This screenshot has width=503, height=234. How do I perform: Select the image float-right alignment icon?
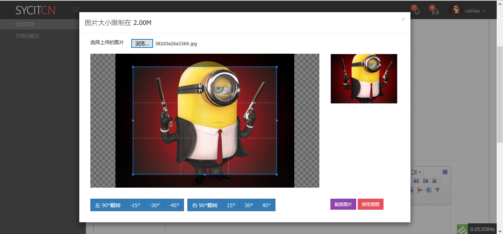426,181
